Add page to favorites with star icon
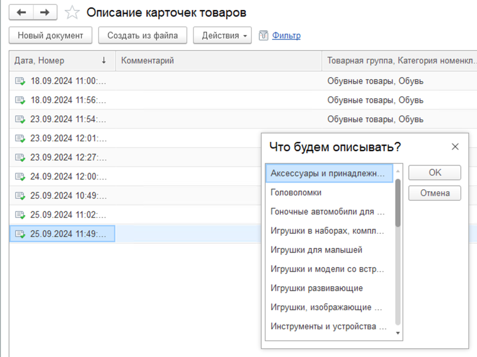477x357 pixels. (72, 13)
